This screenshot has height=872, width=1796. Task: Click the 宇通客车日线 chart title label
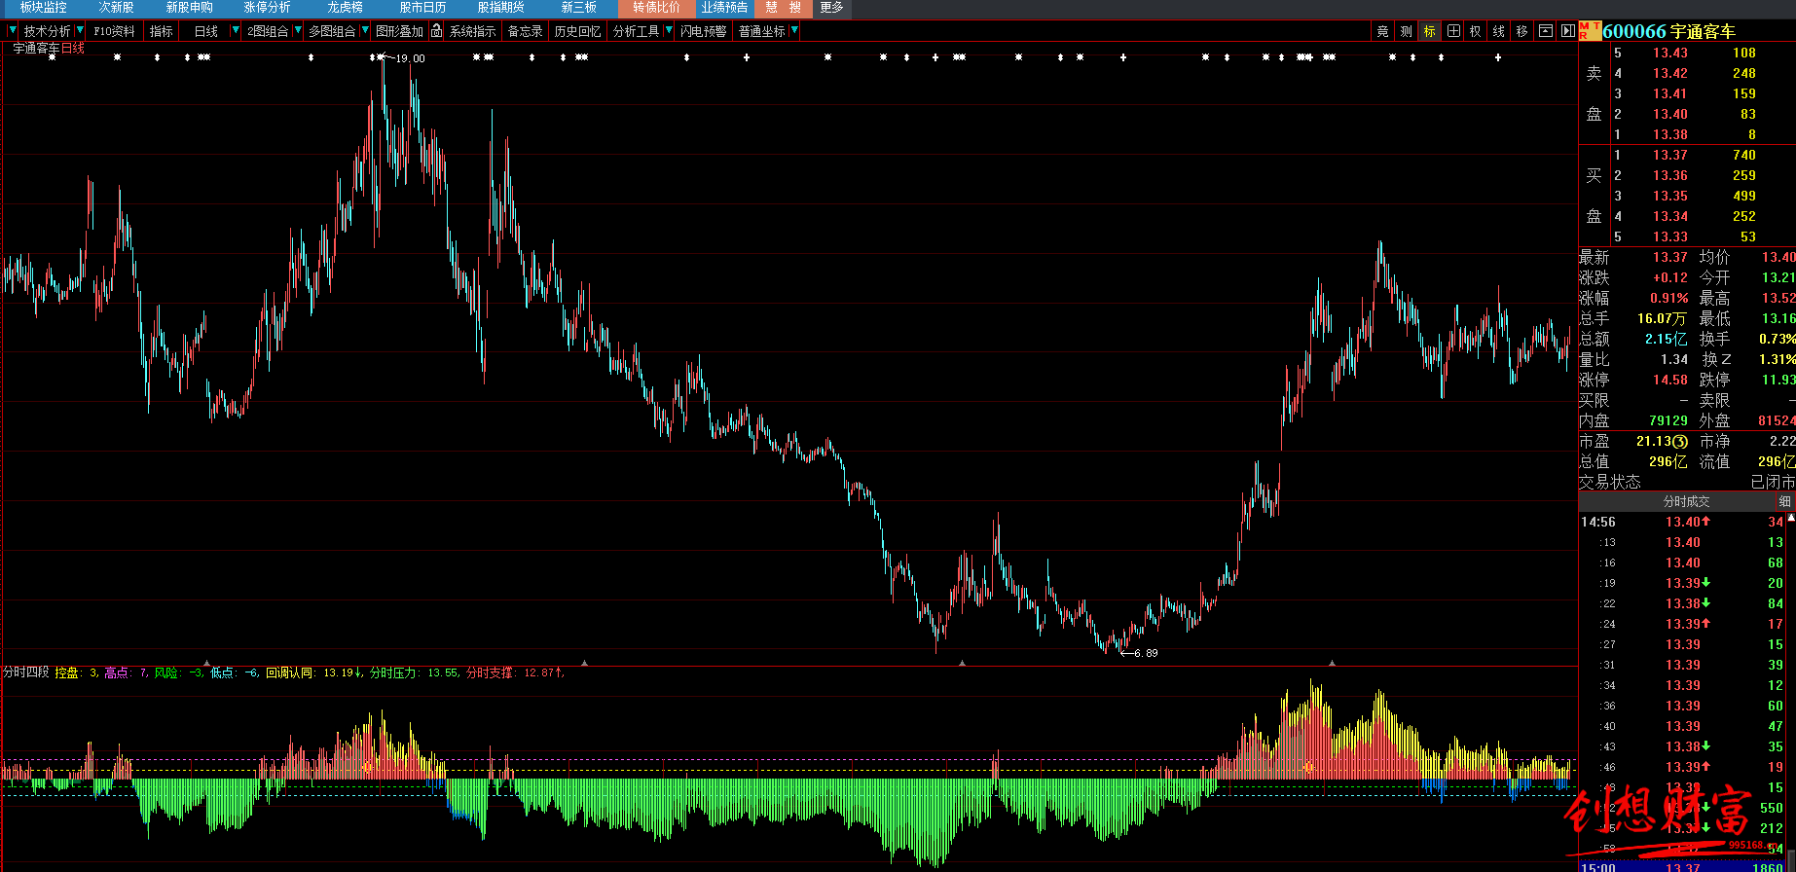coord(49,48)
